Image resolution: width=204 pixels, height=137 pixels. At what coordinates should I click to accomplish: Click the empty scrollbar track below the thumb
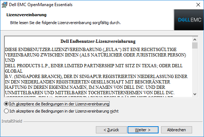[195, 70]
